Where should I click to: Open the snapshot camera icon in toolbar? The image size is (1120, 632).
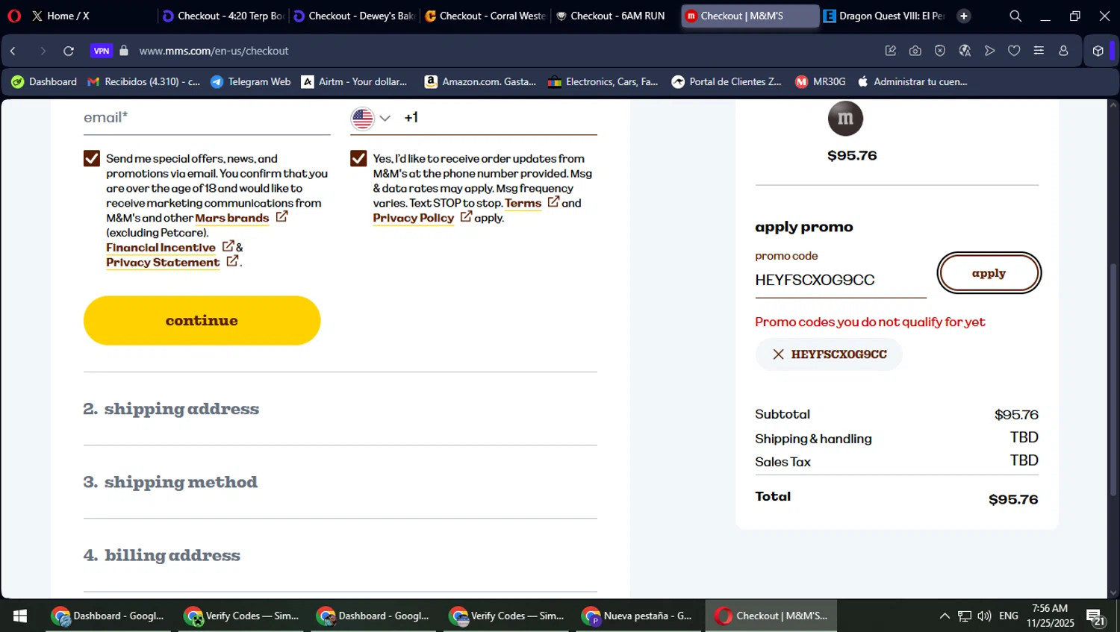coord(915,51)
